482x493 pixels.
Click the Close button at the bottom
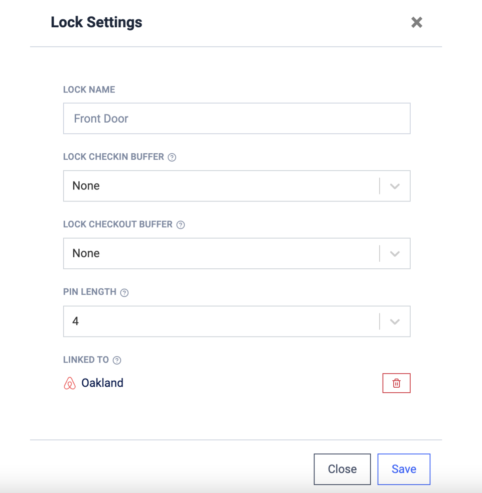342,469
